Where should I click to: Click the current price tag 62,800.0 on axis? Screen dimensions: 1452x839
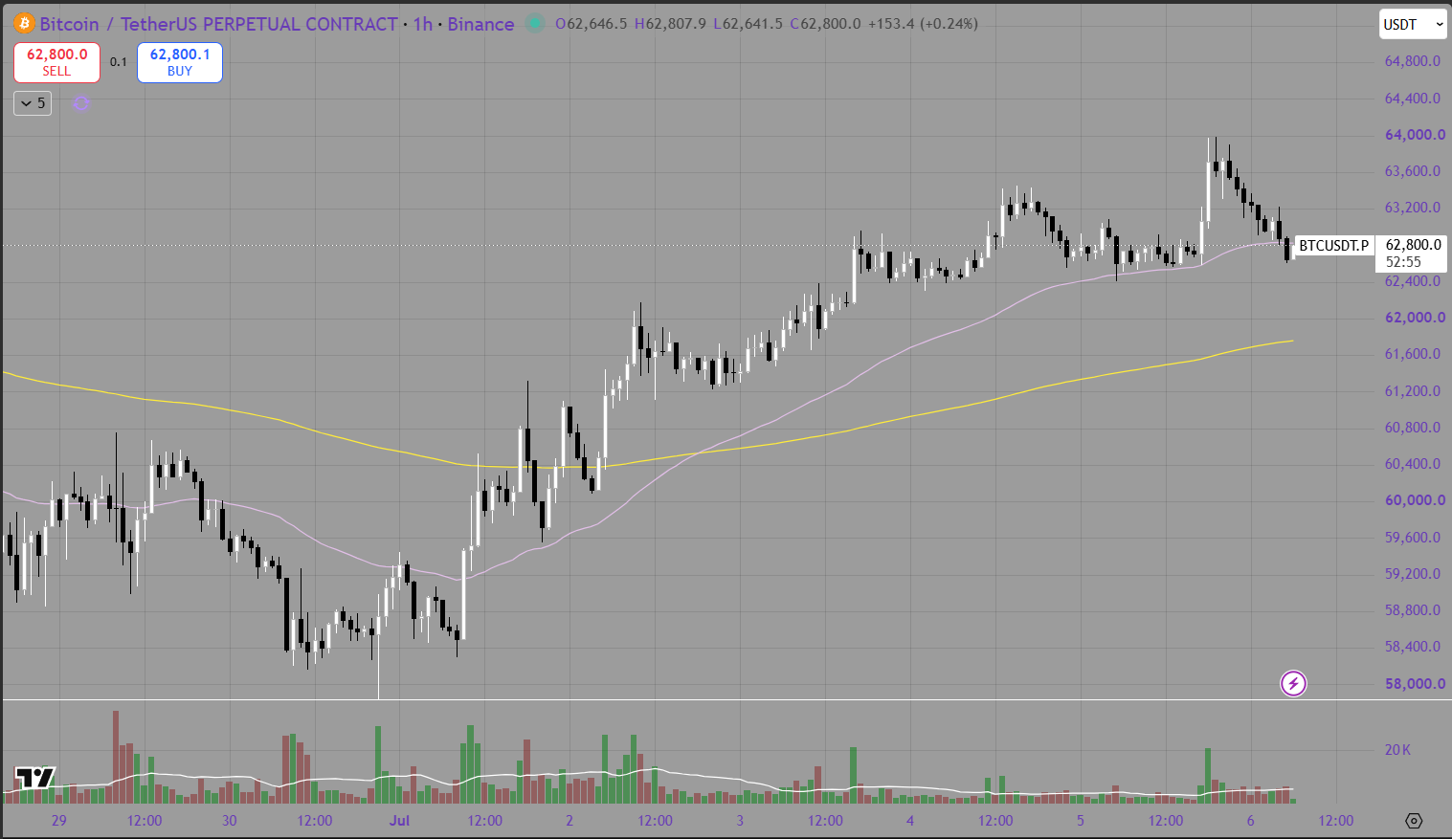click(1413, 245)
